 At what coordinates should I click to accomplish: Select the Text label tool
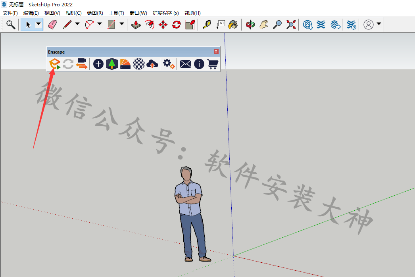221,25
